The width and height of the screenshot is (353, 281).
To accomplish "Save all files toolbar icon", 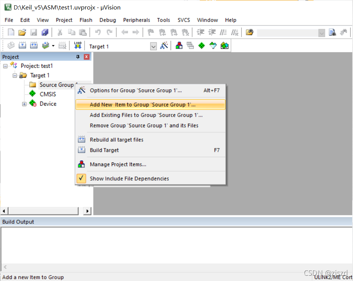I will pos(45,32).
